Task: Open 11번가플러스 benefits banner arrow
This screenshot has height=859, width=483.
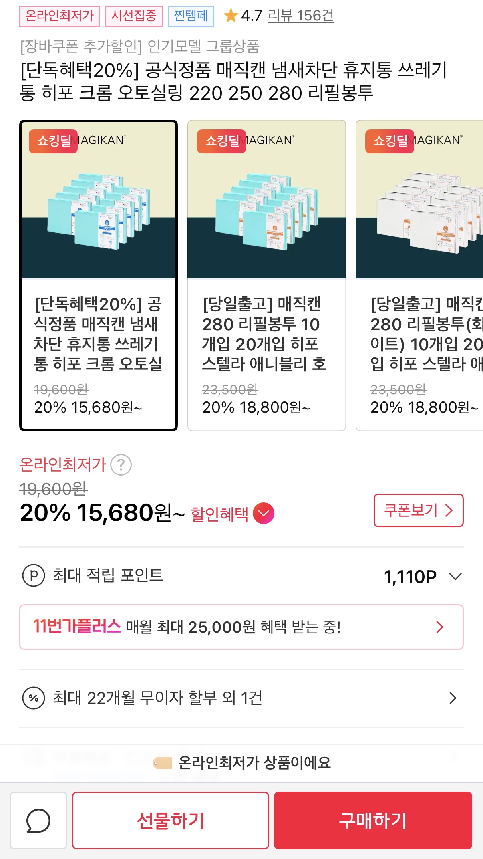Action: [x=439, y=627]
